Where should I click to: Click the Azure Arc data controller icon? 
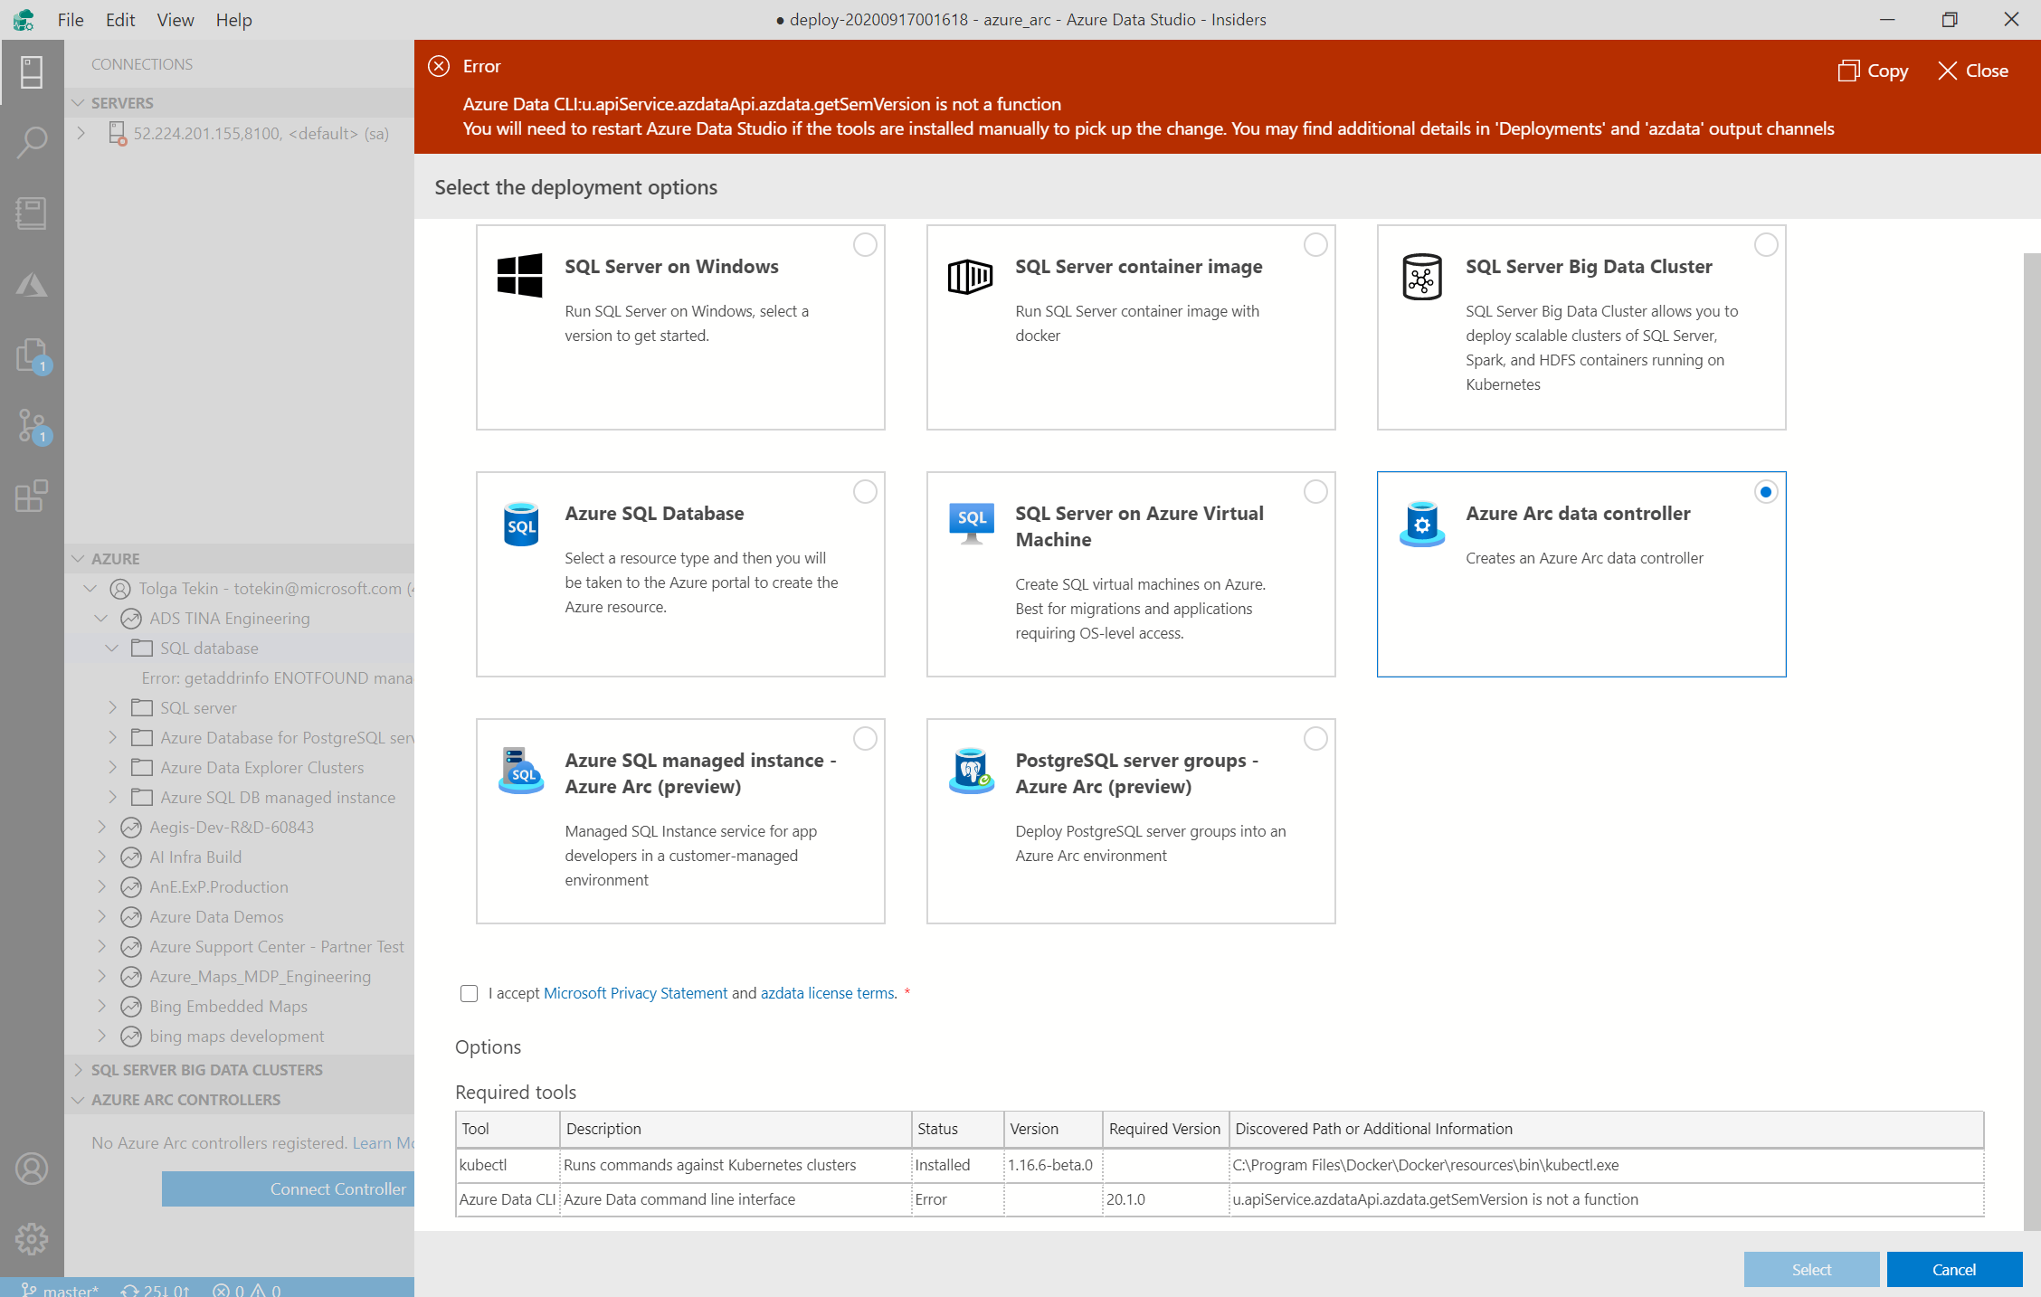(1422, 524)
